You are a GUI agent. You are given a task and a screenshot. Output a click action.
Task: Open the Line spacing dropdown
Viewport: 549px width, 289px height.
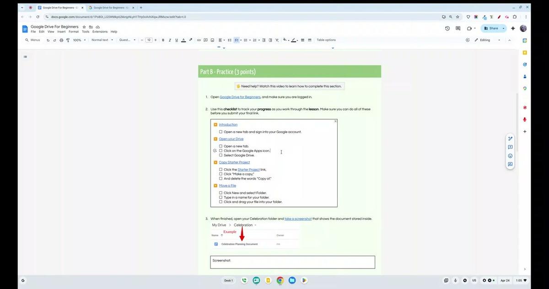coord(229,40)
